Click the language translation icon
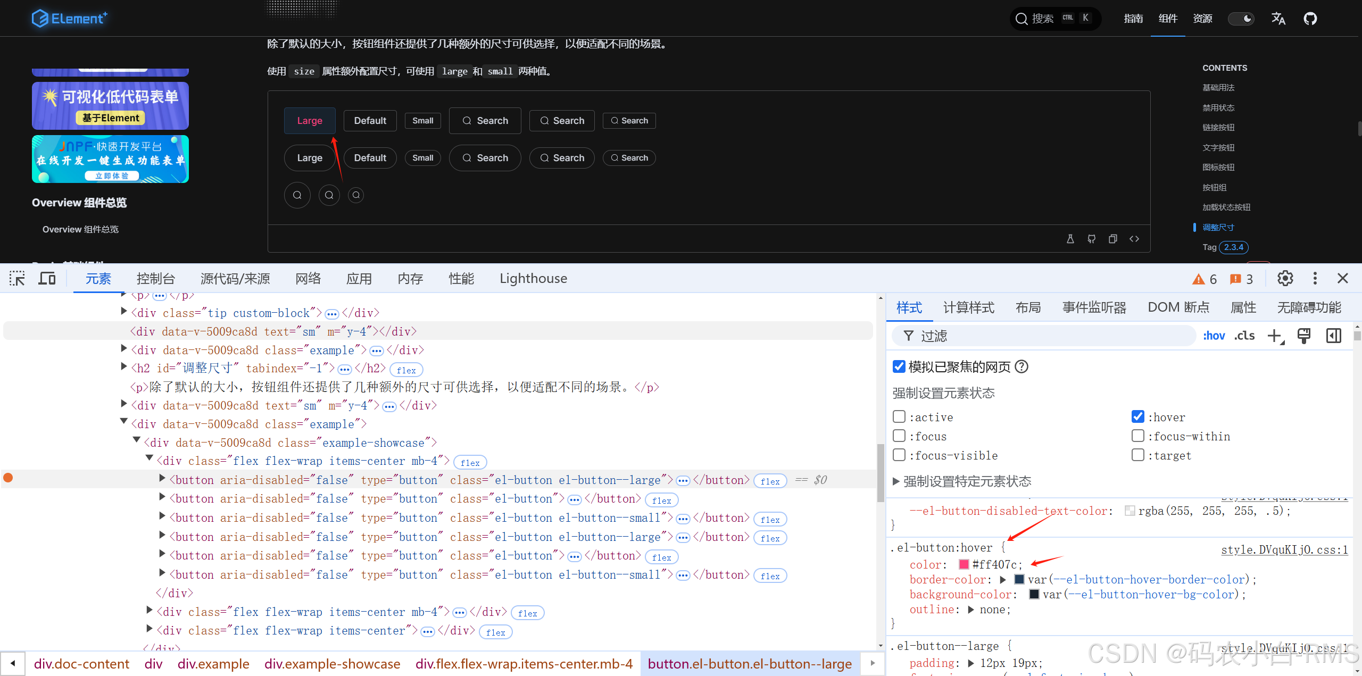This screenshot has height=676, width=1362. 1278,19
